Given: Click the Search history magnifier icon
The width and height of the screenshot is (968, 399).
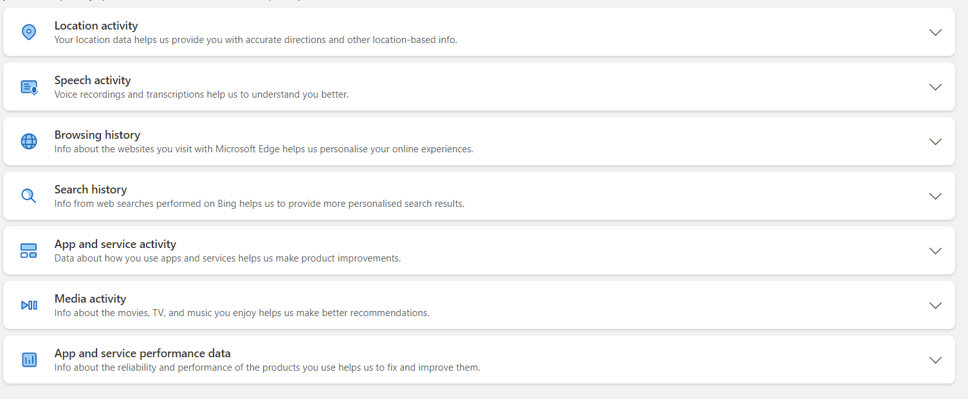Looking at the screenshot, I should (x=29, y=196).
